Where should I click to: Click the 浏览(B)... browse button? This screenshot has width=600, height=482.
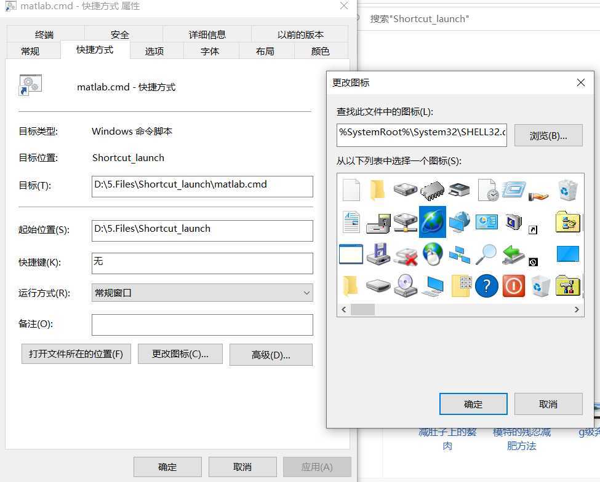pyautogui.click(x=548, y=135)
